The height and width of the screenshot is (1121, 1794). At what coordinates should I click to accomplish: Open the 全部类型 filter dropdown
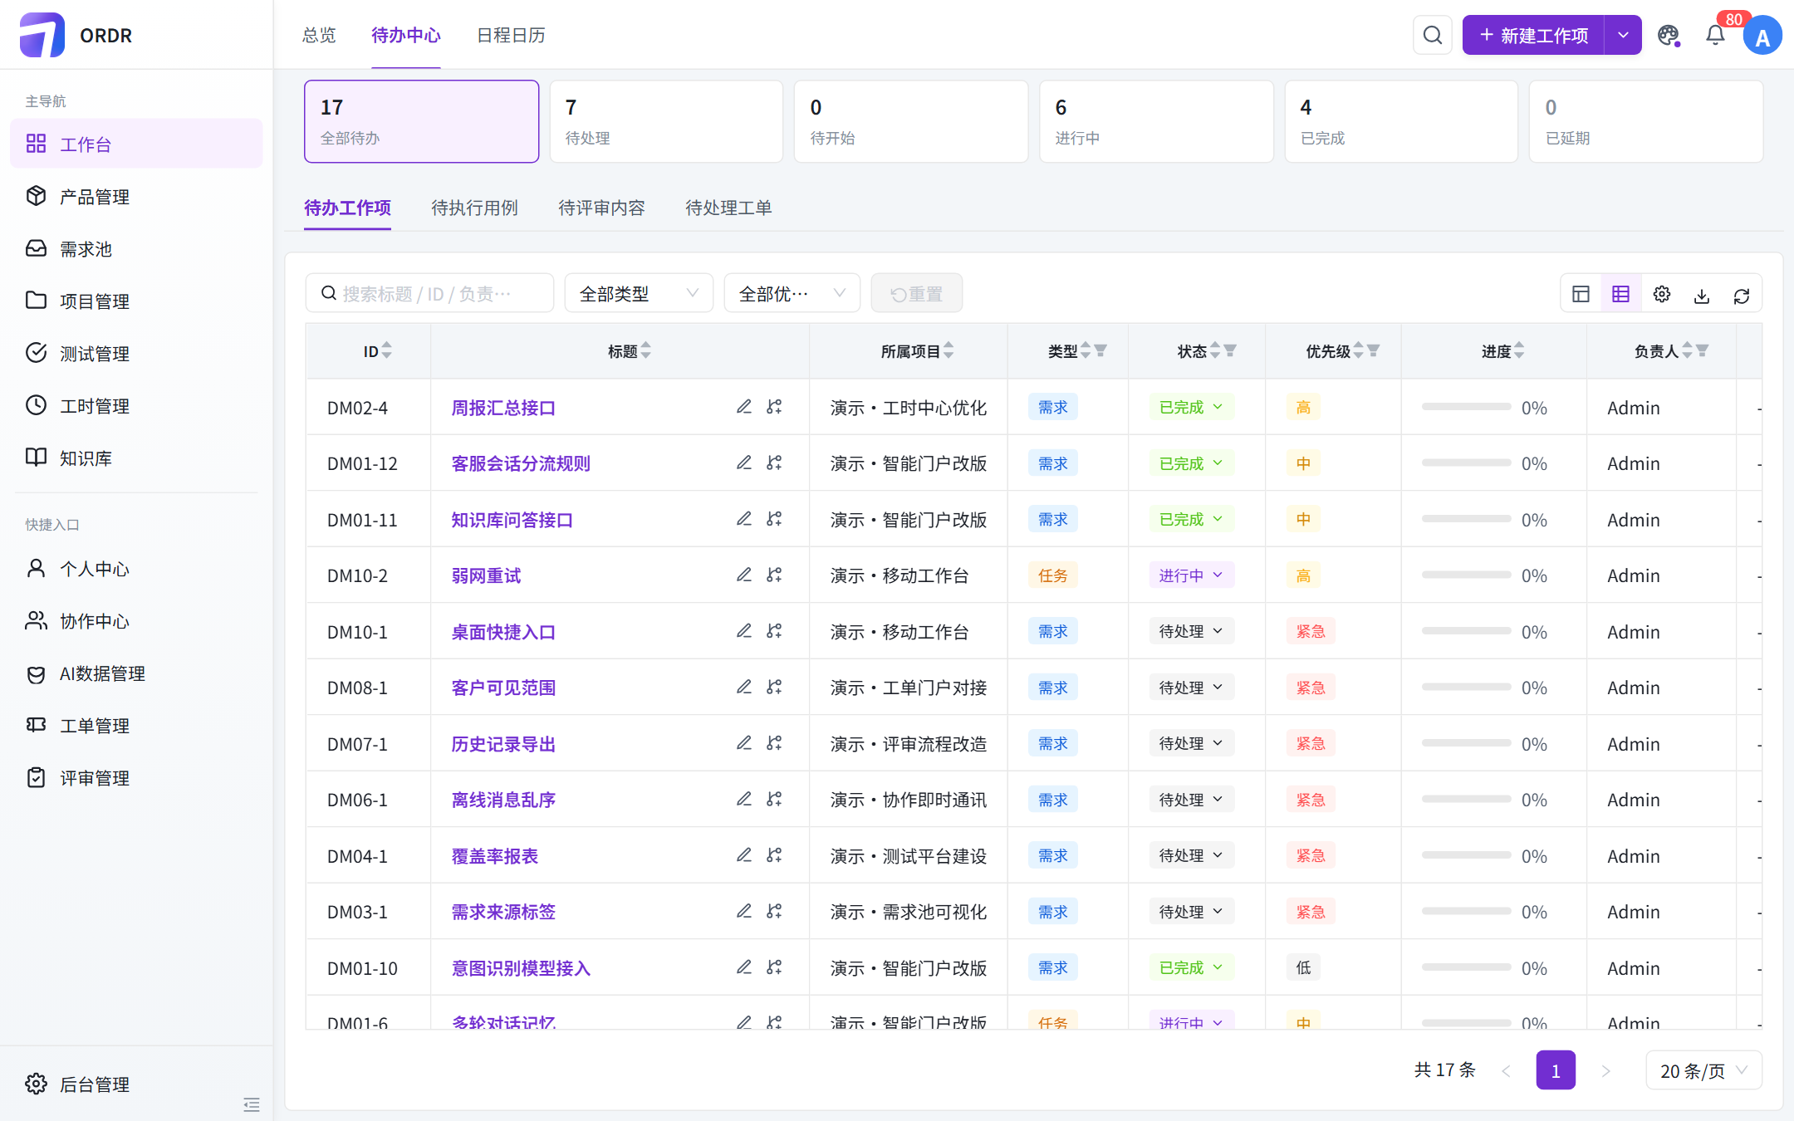point(639,293)
